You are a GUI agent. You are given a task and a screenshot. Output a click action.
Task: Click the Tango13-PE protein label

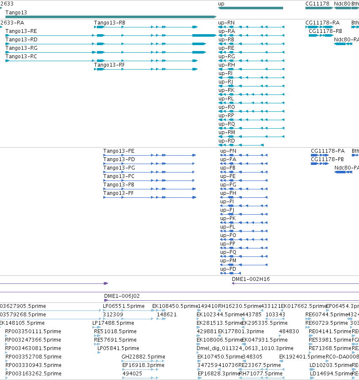coord(119,151)
